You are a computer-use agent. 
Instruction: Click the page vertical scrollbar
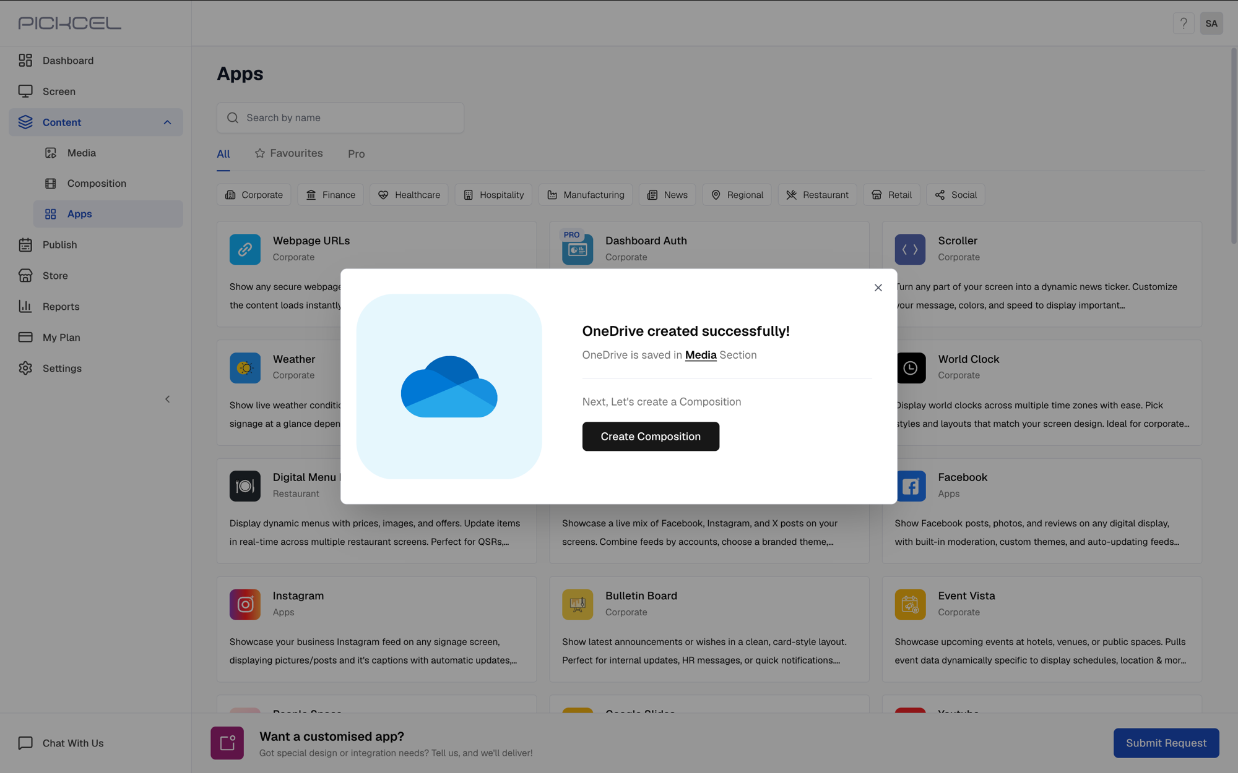(1233, 146)
